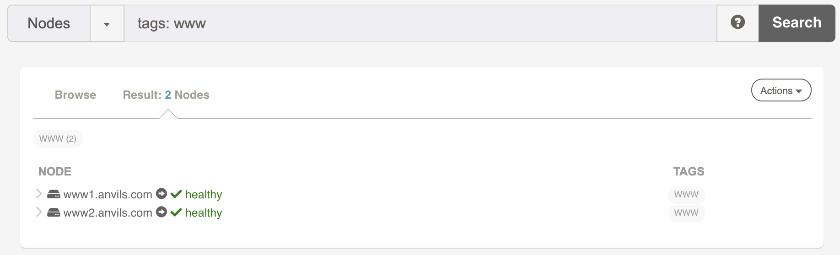Open the www2.anvils.com node link
Image resolution: width=840 pixels, height=255 pixels.
click(108, 213)
